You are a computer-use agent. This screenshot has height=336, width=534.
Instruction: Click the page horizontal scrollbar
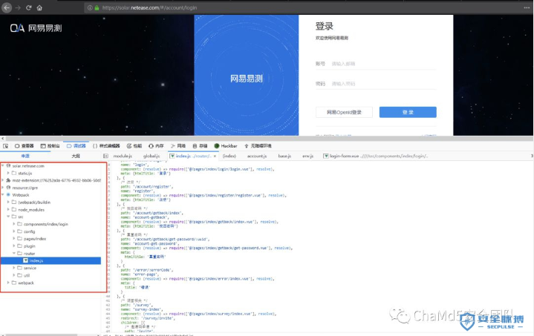[267, 138]
